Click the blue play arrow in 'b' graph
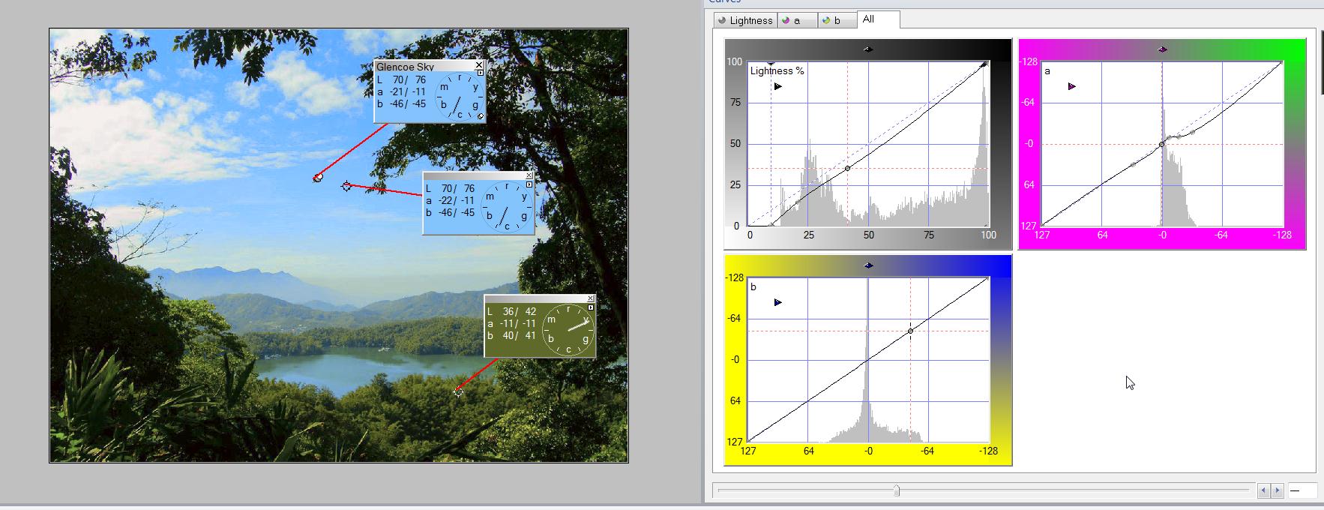 (x=777, y=303)
